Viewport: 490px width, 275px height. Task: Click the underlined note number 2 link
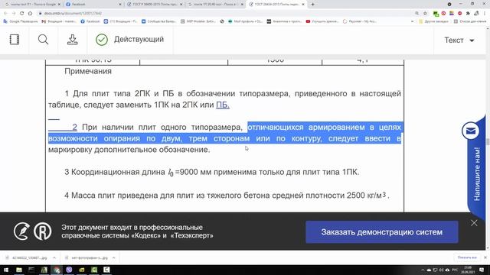point(75,128)
